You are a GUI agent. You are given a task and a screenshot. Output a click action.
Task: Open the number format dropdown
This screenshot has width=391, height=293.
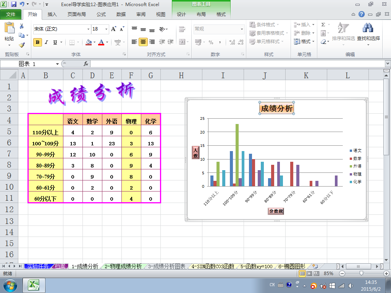click(242, 29)
